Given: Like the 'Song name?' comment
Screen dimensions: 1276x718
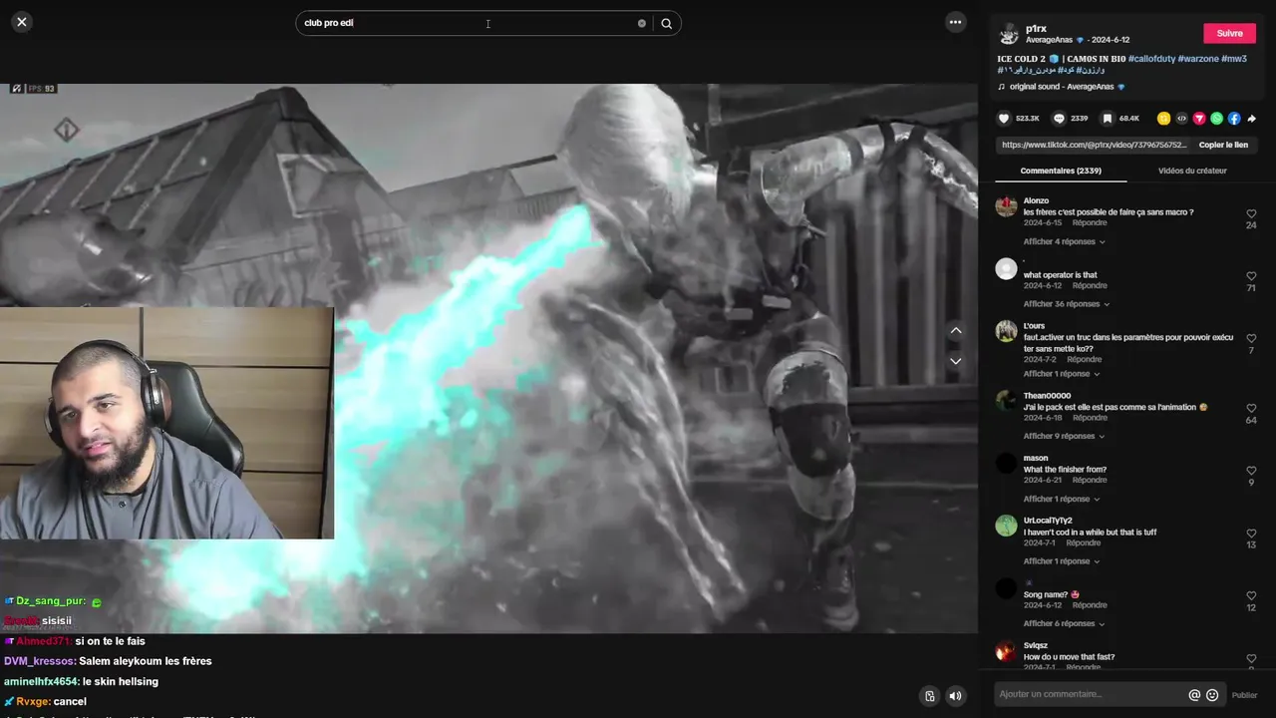Looking at the screenshot, I should click(1251, 596).
